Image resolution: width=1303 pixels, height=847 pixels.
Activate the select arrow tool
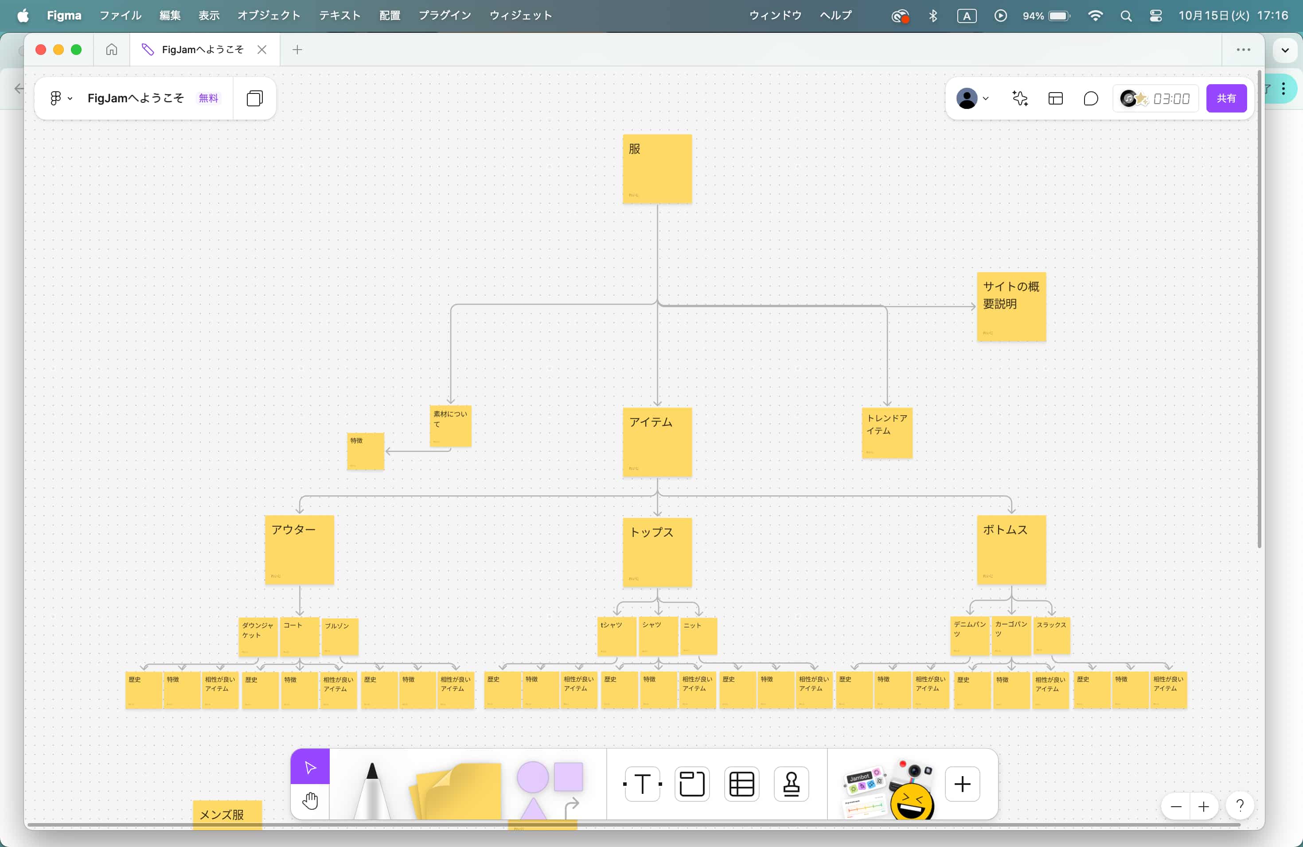310,767
